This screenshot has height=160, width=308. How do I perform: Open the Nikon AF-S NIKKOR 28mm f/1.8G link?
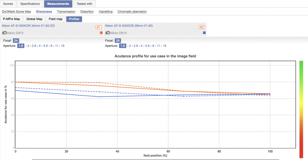click(129, 26)
